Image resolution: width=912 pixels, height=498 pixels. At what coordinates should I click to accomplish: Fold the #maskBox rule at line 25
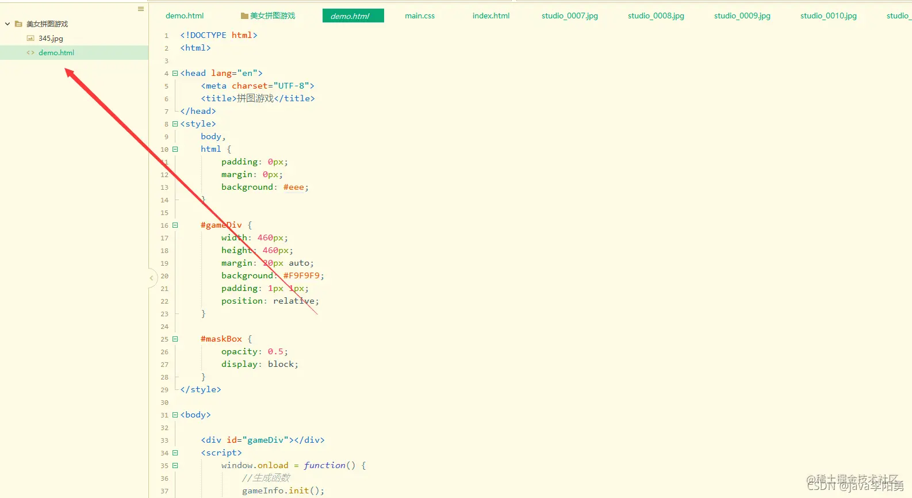pos(175,339)
